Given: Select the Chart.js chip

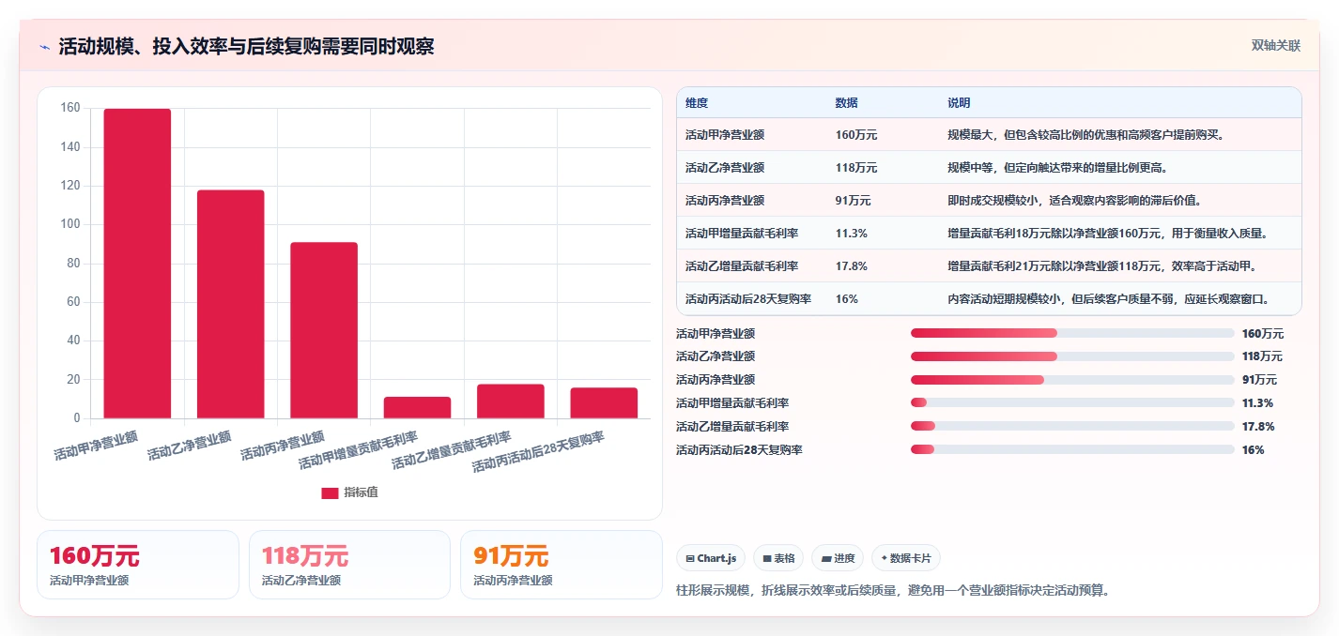Looking at the screenshot, I should pos(710,558).
